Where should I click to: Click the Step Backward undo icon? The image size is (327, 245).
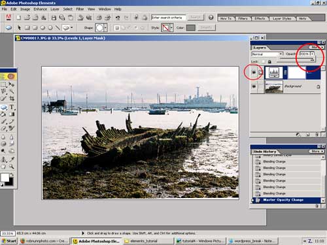[x=118, y=18]
